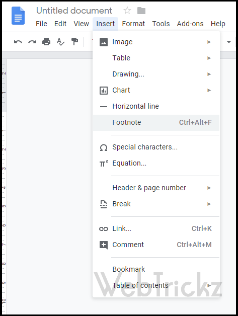Open the Add-ons menu
Screen dimensions: 238x316
(190, 24)
